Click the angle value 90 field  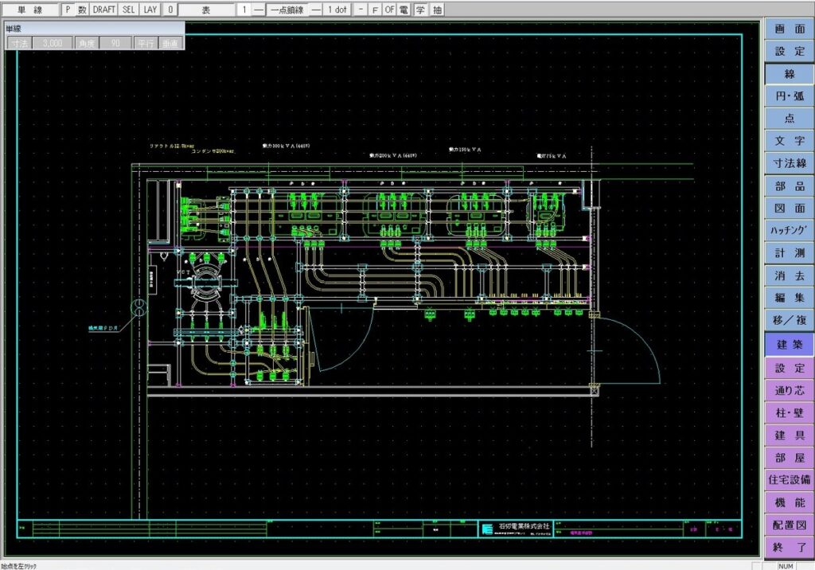115,43
